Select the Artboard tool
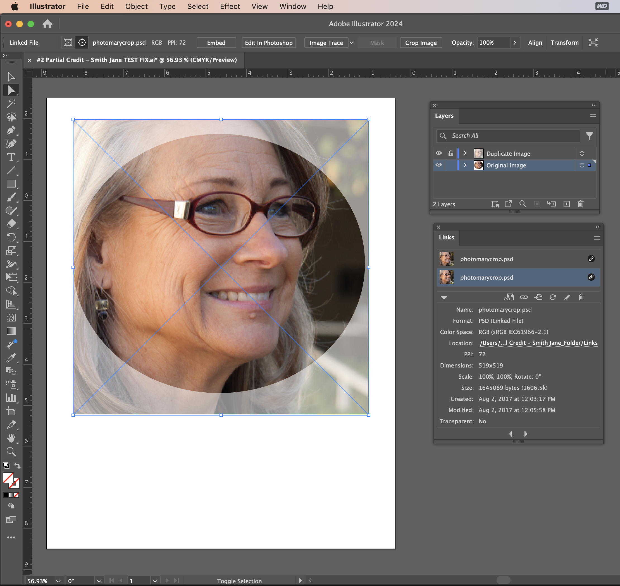Screen dimensions: 620x586 coord(11,411)
